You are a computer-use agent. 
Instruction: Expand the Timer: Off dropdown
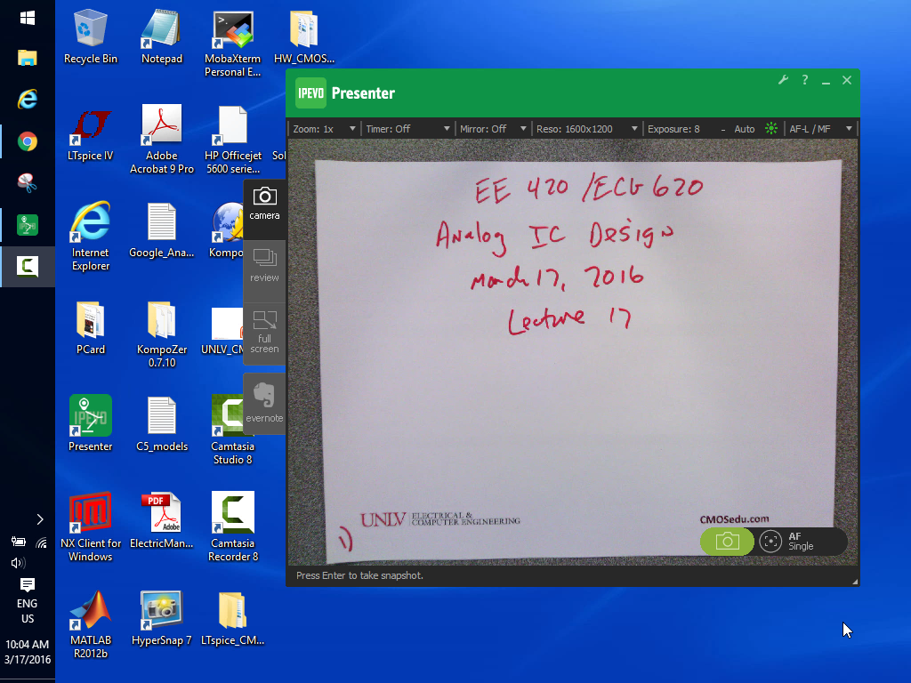tap(407, 129)
